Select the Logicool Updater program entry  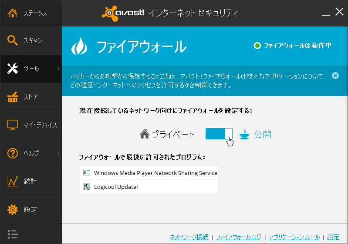point(116,187)
